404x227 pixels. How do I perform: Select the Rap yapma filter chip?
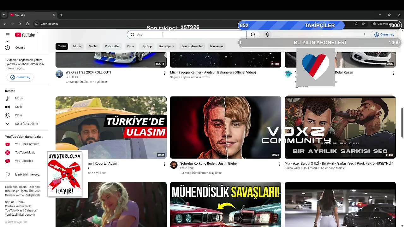coord(167,46)
